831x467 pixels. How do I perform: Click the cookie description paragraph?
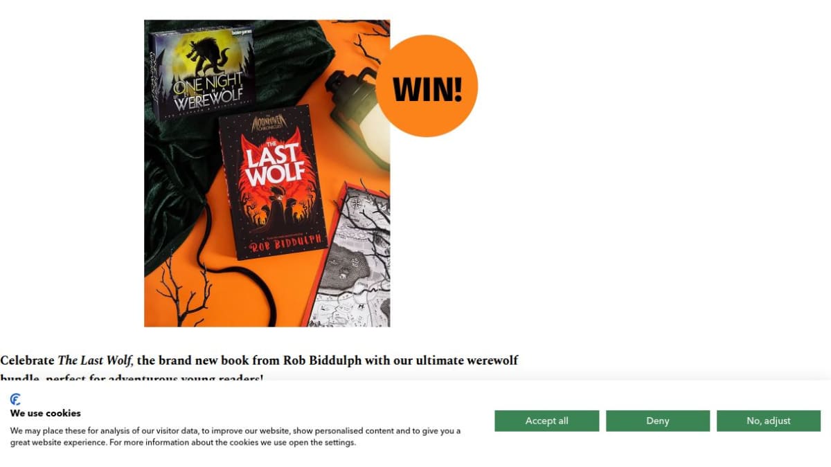(x=235, y=437)
